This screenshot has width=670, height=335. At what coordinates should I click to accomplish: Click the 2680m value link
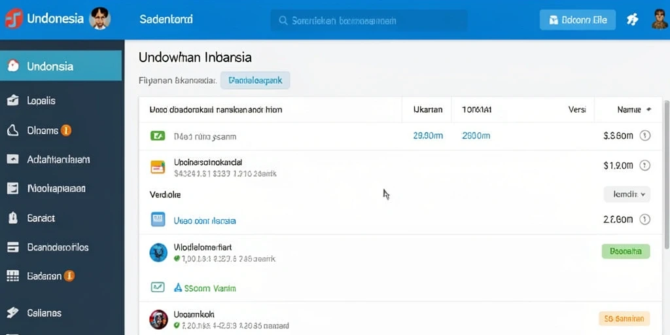[476, 136]
